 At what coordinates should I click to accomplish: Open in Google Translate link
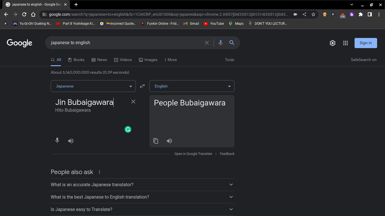(x=193, y=154)
